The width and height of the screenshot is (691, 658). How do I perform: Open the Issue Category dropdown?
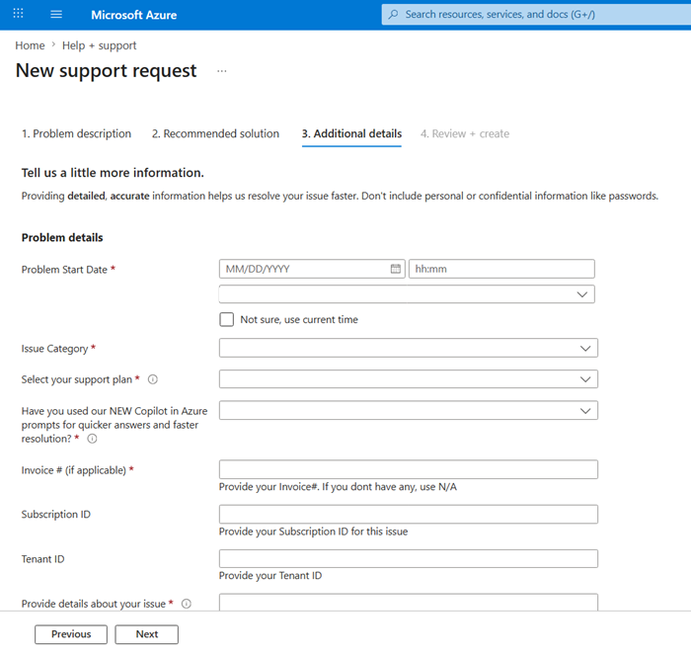(408, 348)
